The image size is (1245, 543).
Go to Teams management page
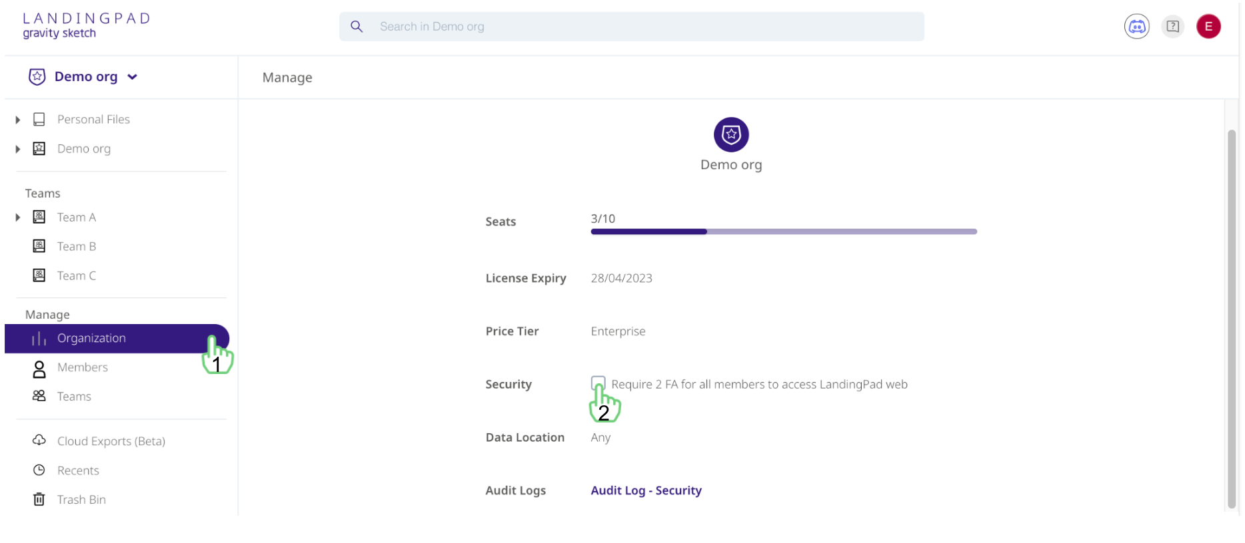(x=74, y=397)
